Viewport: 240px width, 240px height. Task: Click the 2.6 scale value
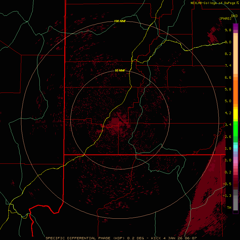(228, 137)
